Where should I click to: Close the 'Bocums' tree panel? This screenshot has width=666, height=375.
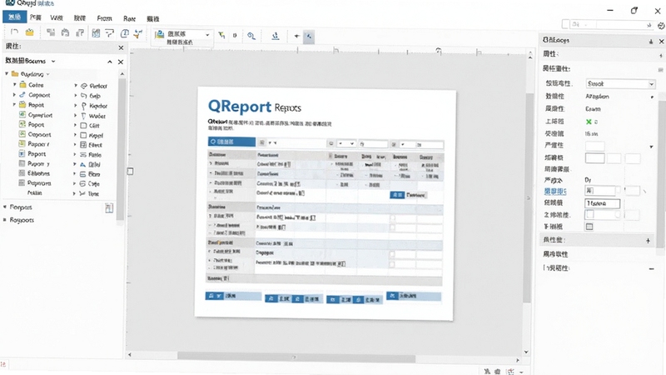click(121, 62)
